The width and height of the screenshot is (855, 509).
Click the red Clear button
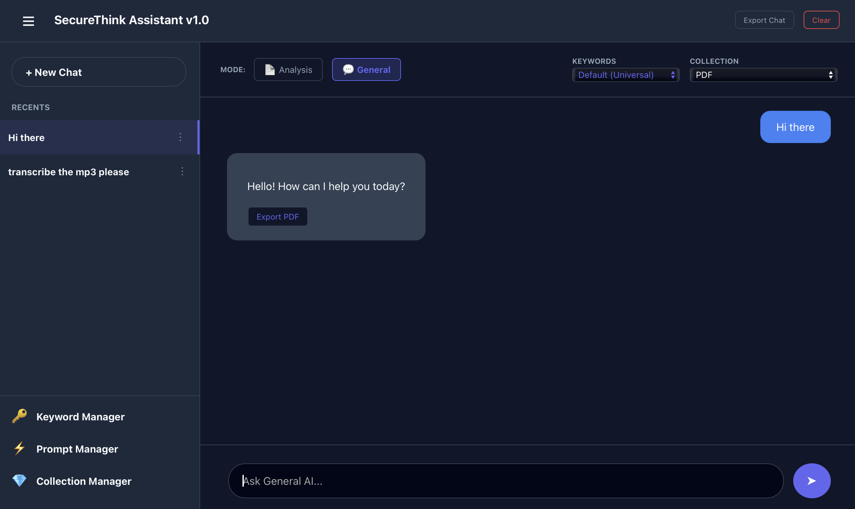click(x=821, y=20)
